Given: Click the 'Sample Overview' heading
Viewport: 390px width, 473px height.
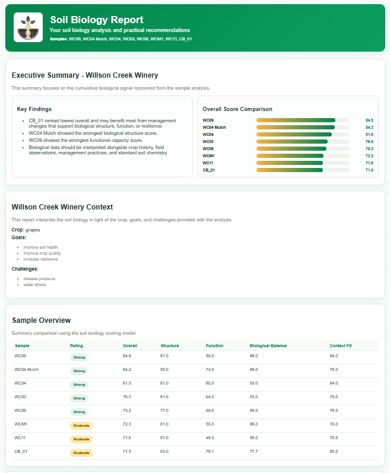Looking at the screenshot, I should tap(42, 320).
